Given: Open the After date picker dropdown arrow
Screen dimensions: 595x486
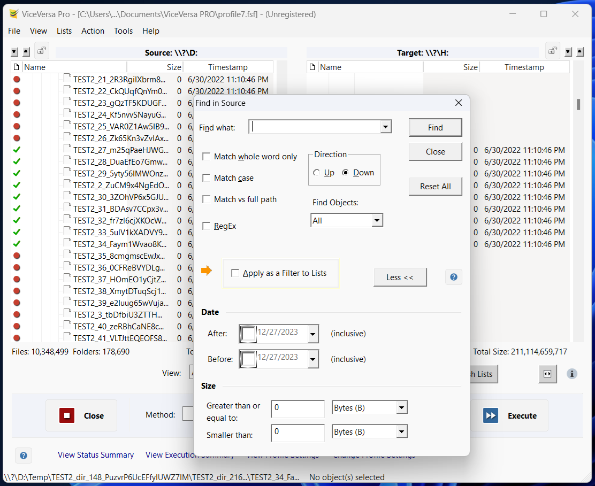Looking at the screenshot, I should tap(312, 334).
